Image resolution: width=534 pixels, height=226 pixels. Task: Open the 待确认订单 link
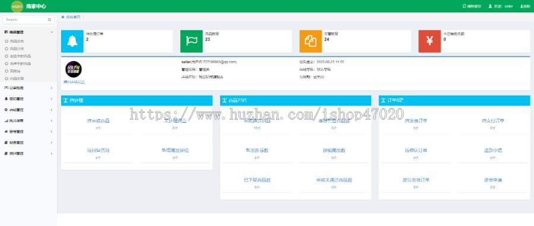pos(416,150)
